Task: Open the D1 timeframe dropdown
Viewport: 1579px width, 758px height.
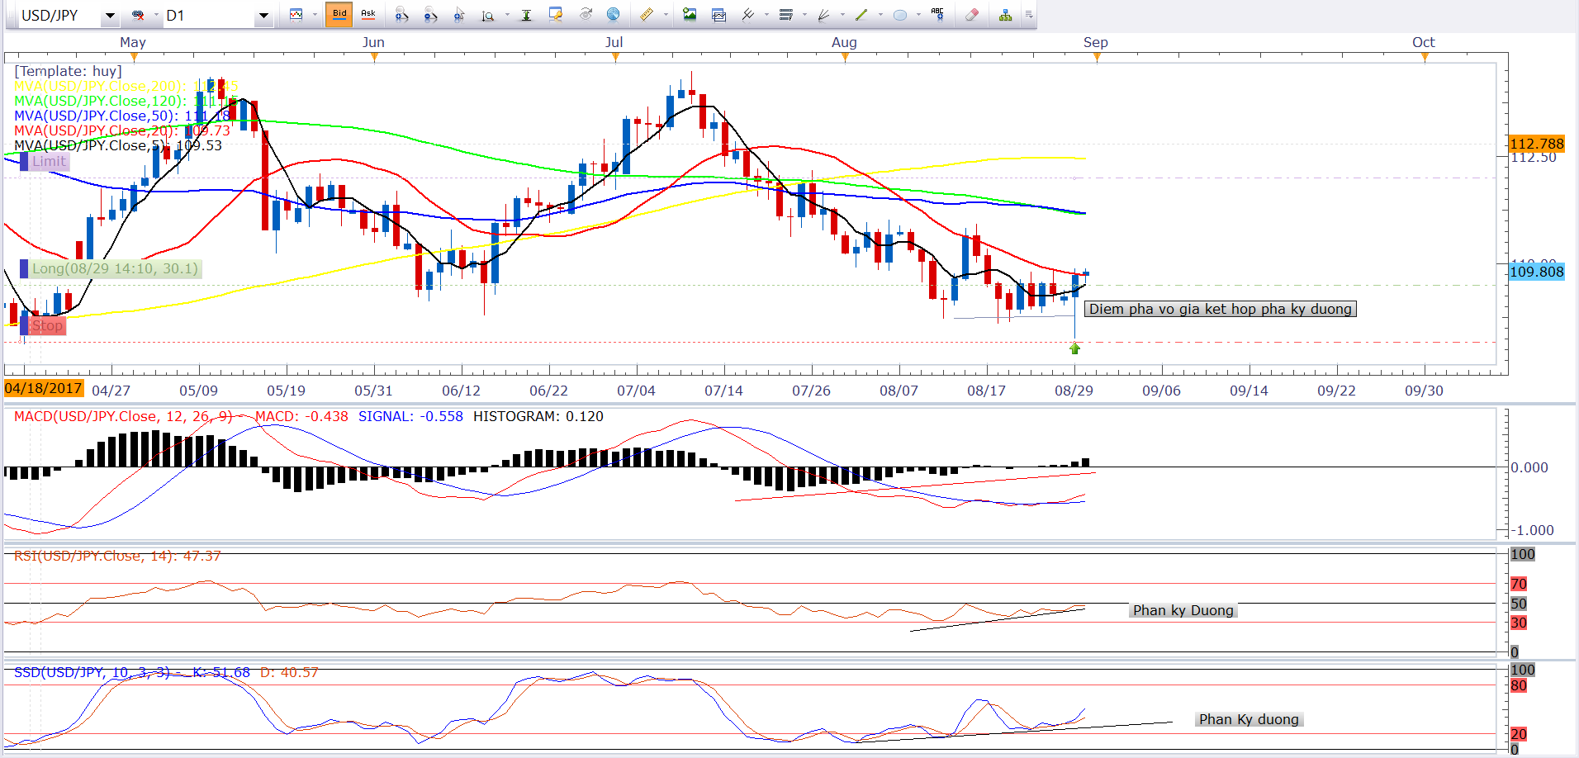Action: click(263, 16)
